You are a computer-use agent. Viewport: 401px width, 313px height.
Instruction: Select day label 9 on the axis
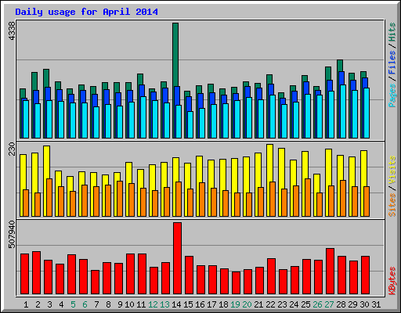point(120,304)
